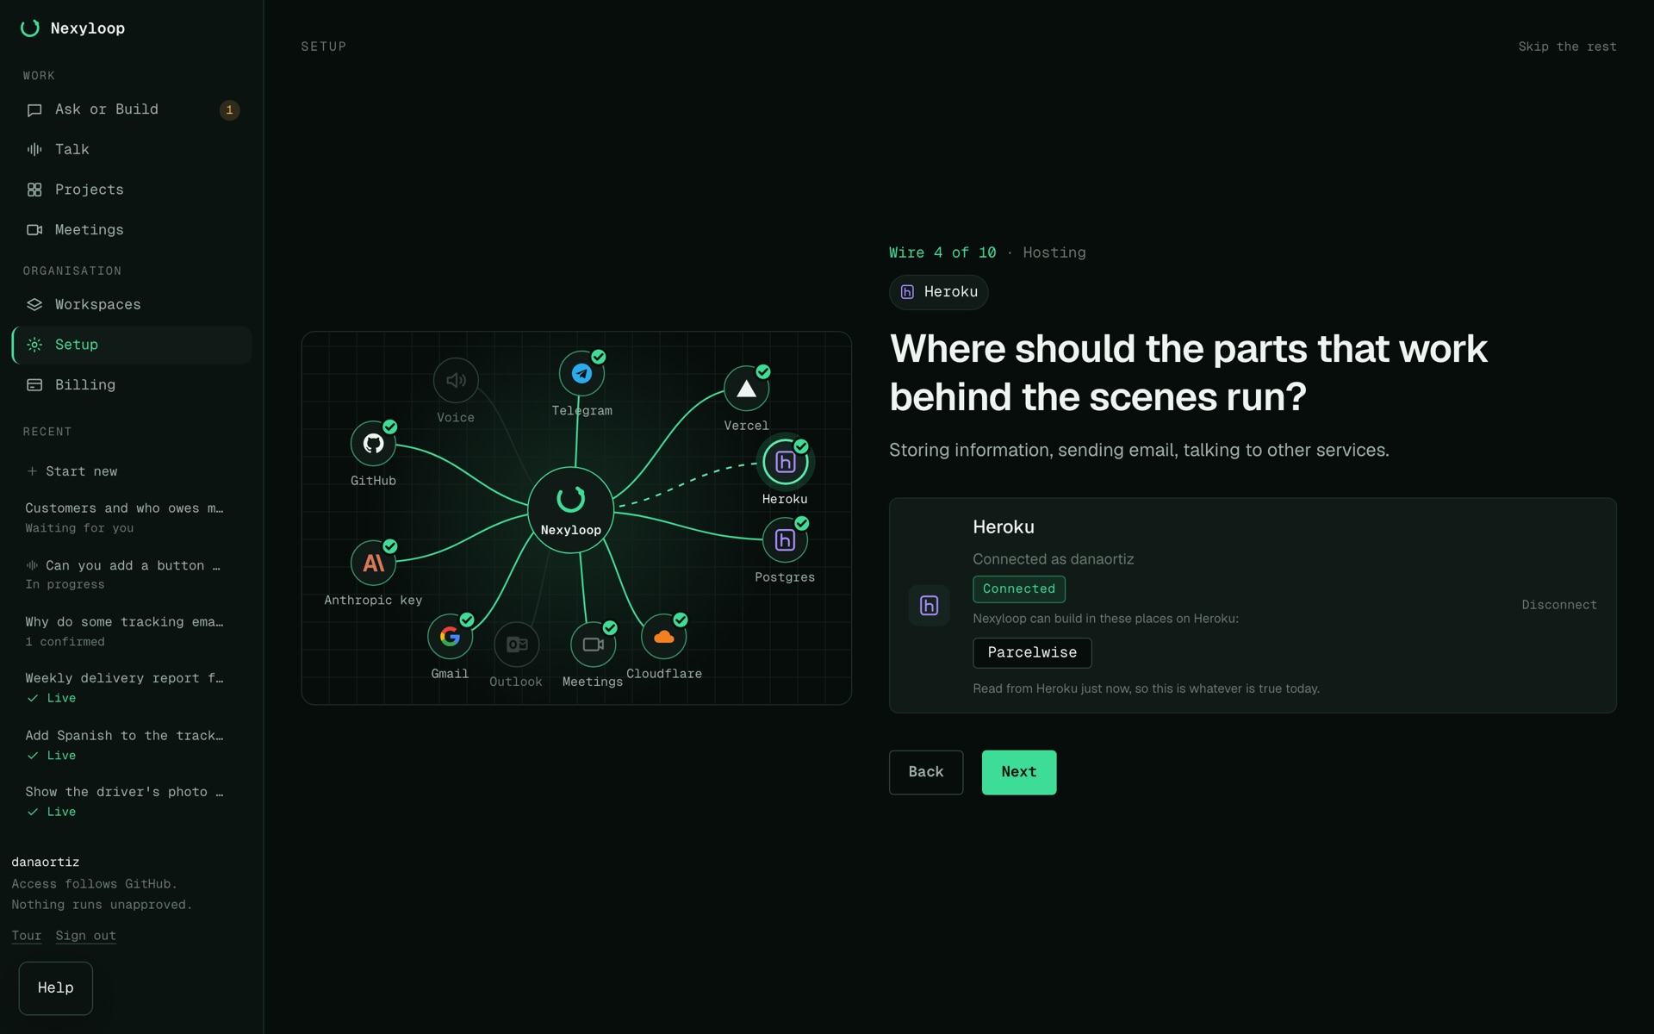
Task: Click the Voice speaker node in diagram
Action: pos(456,381)
